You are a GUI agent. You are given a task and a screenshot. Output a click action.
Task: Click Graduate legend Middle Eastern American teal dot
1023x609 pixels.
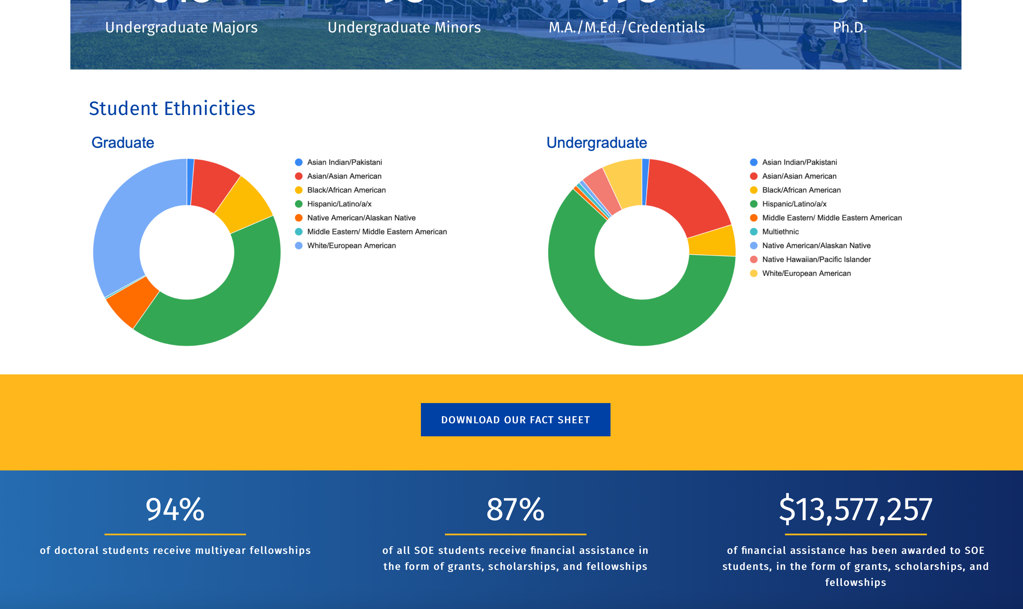[299, 232]
